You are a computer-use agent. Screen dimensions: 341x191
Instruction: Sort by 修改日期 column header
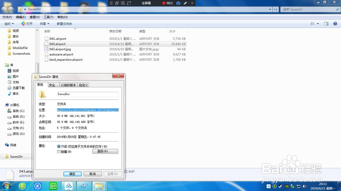(115, 31)
